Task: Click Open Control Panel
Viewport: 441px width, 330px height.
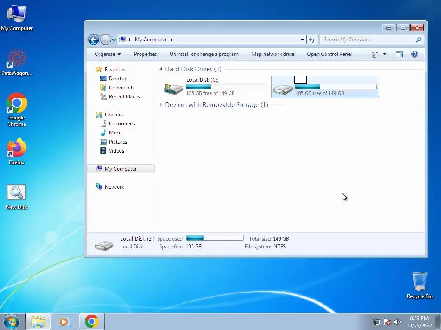Action: 329,54
